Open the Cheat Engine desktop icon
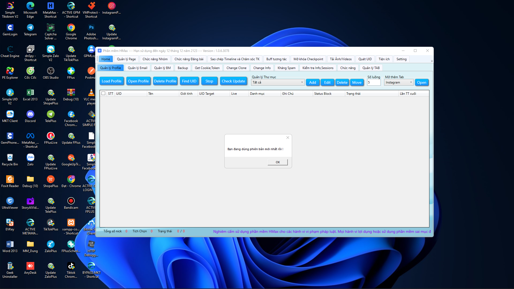 [x=10, y=51]
